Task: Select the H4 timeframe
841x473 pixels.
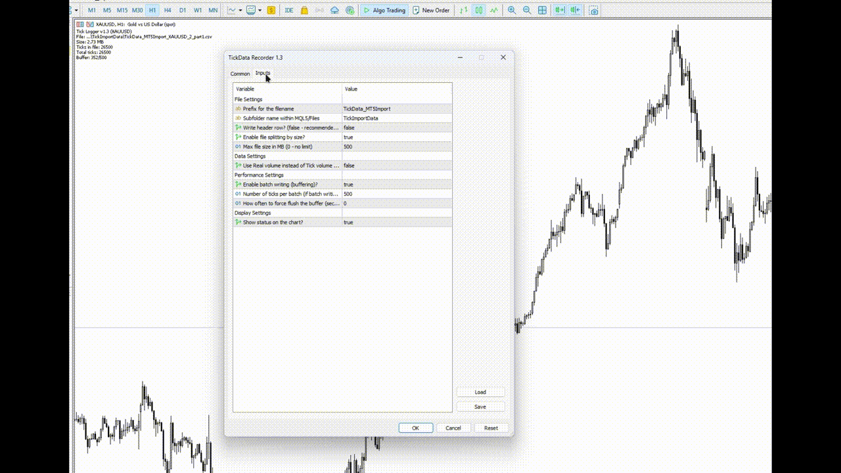Action: click(x=168, y=11)
